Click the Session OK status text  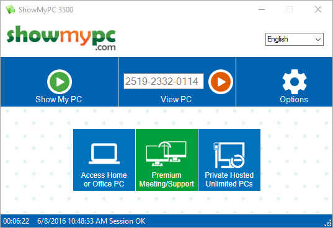click(x=127, y=221)
